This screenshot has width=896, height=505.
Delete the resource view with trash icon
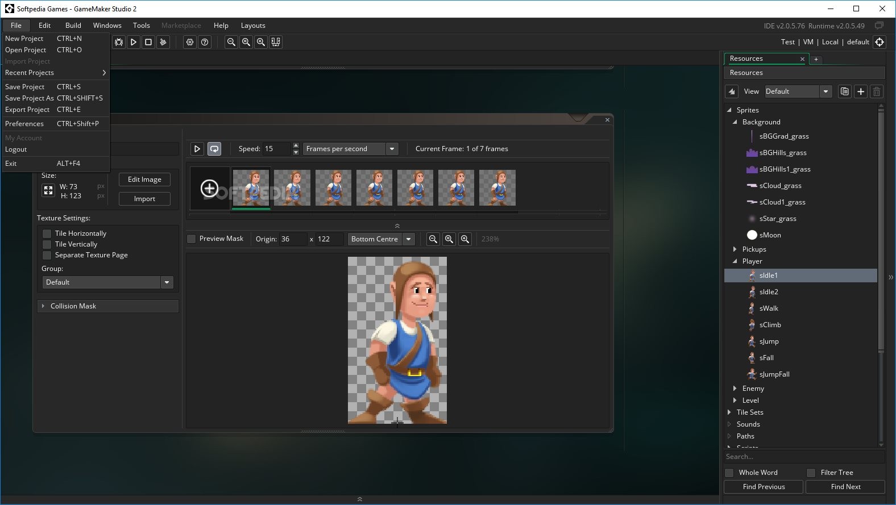(877, 91)
